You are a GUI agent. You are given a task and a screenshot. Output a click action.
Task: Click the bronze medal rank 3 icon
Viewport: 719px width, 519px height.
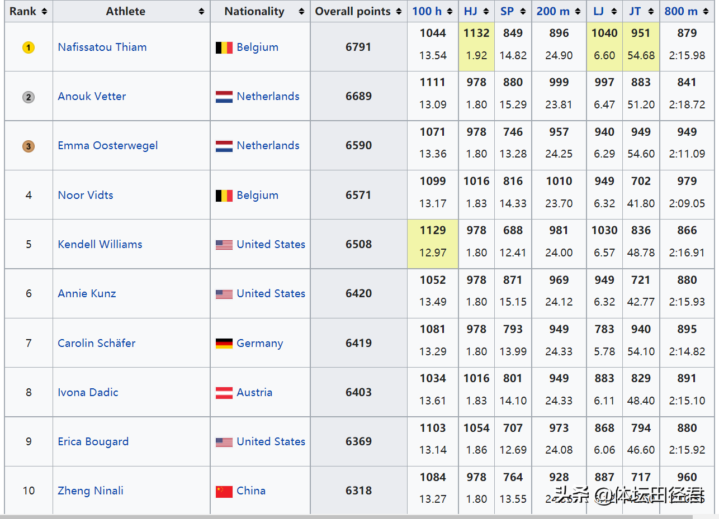pyautogui.click(x=29, y=146)
